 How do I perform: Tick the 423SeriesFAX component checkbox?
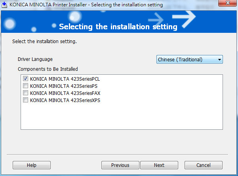pos(25,93)
